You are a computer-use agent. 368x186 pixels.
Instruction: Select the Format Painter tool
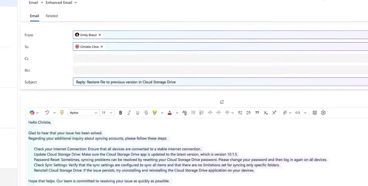pos(62,112)
